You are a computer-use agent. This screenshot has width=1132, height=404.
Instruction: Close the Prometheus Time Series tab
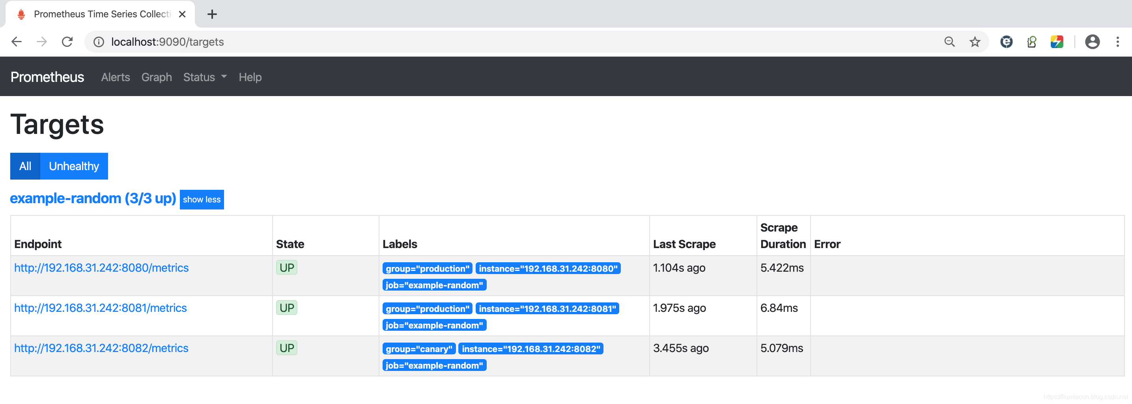182,14
